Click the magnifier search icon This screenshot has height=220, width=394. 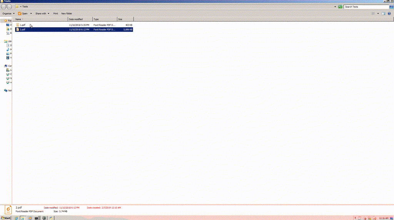(x=391, y=7)
